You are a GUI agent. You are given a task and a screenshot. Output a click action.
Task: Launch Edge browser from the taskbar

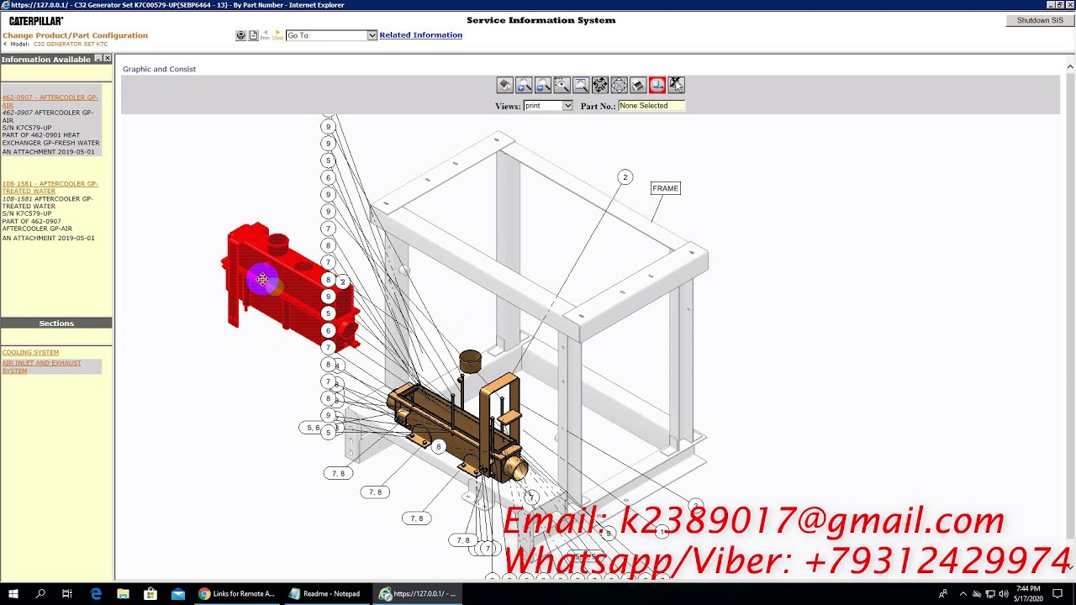coord(95,594)
